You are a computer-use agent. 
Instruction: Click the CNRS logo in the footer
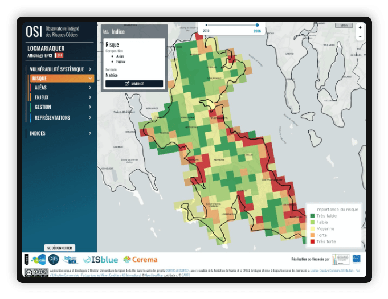click(x=54, y=259)
